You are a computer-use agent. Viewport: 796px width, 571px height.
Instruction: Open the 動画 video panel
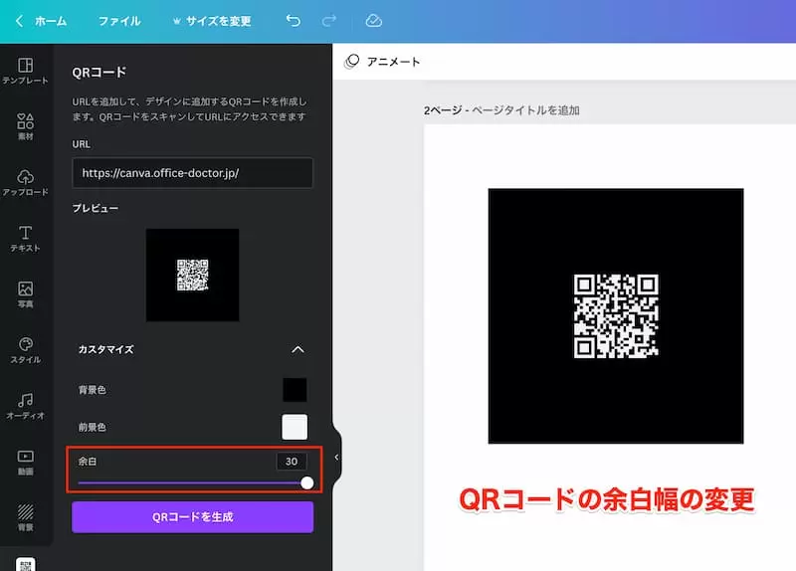click(x=26, y=462)
